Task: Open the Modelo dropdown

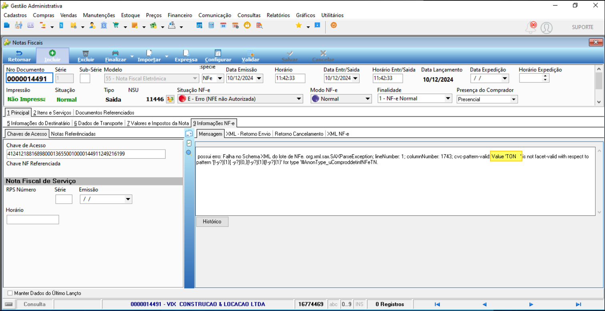Action: click(x=195, y=79)
